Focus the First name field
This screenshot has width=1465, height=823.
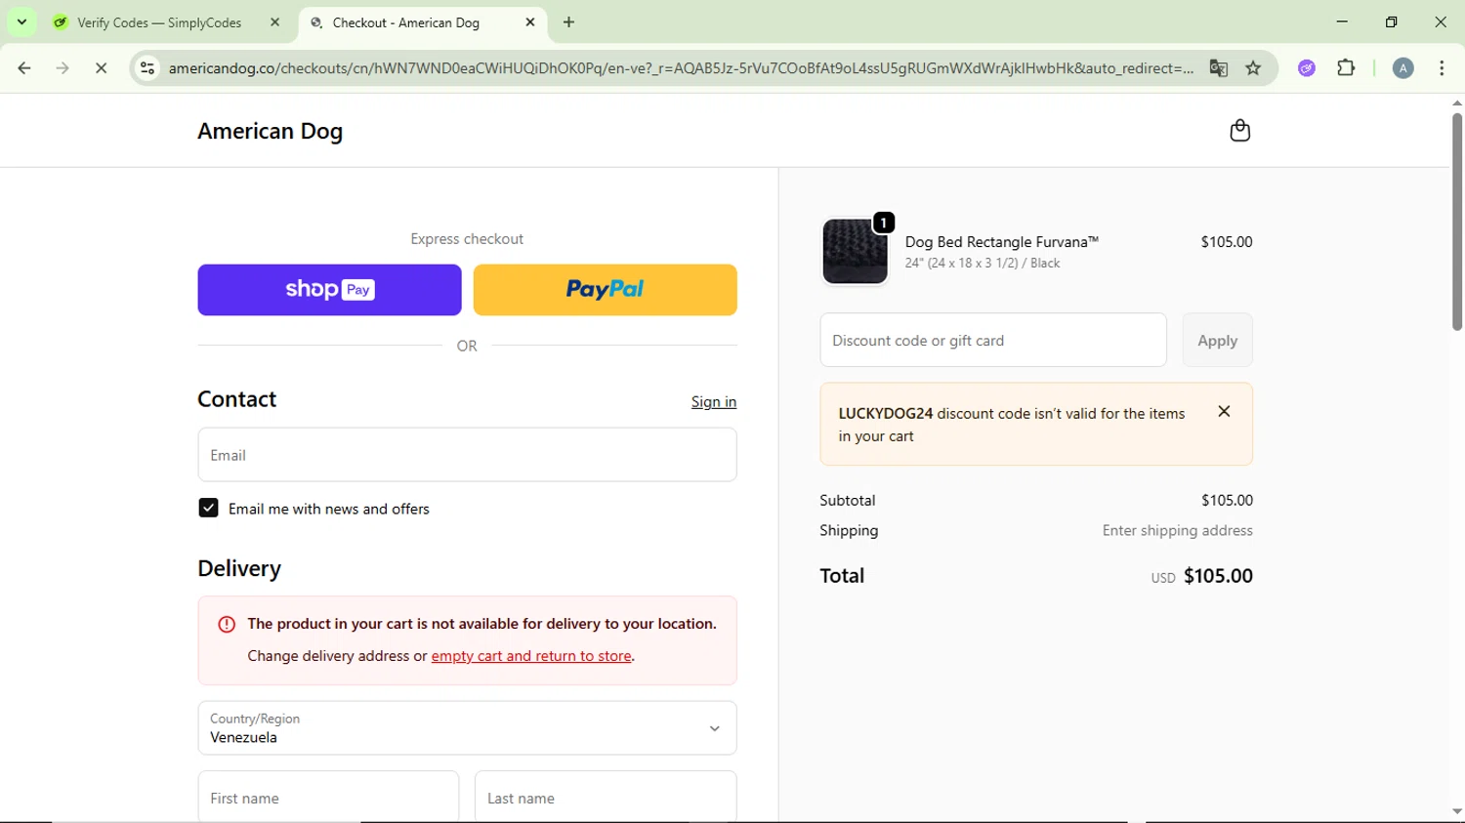[x=328, y=798]
